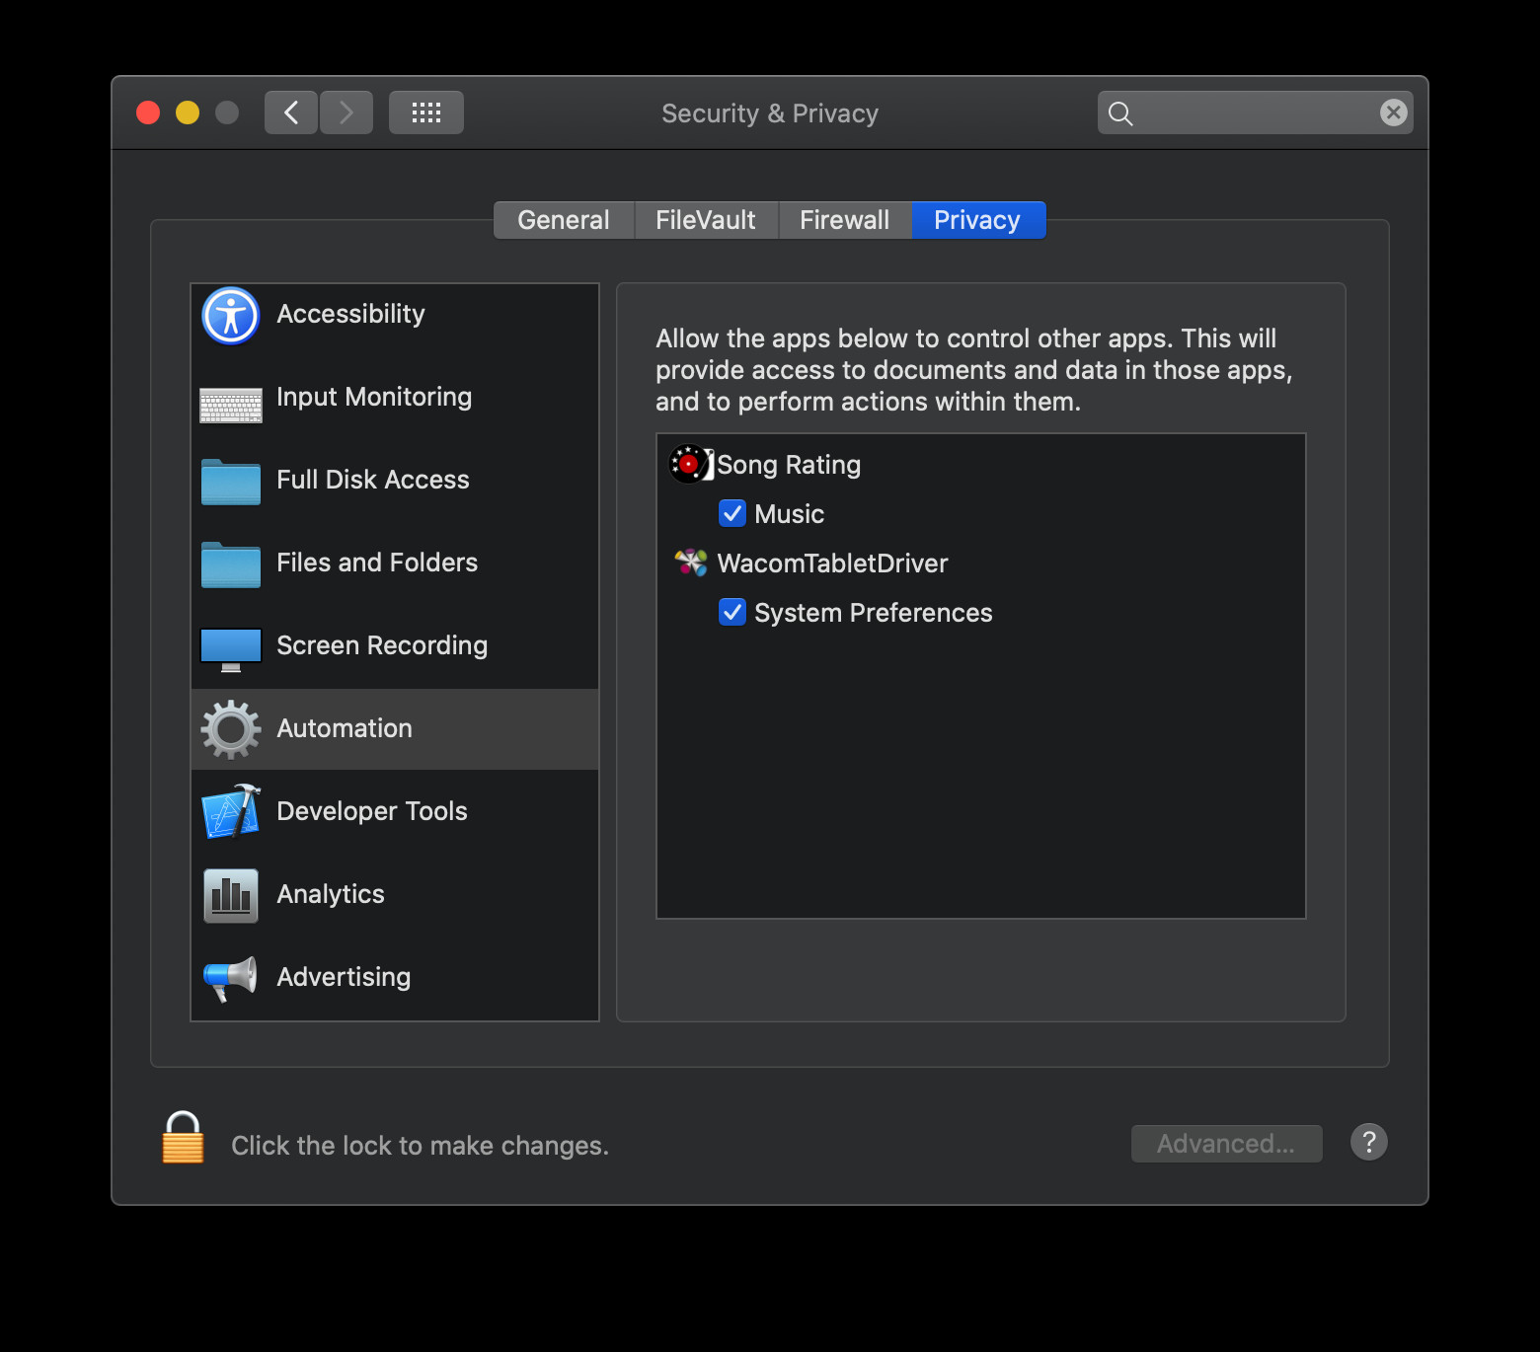The image size is (1540, 1352).
Task: Click the Full Disk Access folder icon
Action: [x=231, y=482]
